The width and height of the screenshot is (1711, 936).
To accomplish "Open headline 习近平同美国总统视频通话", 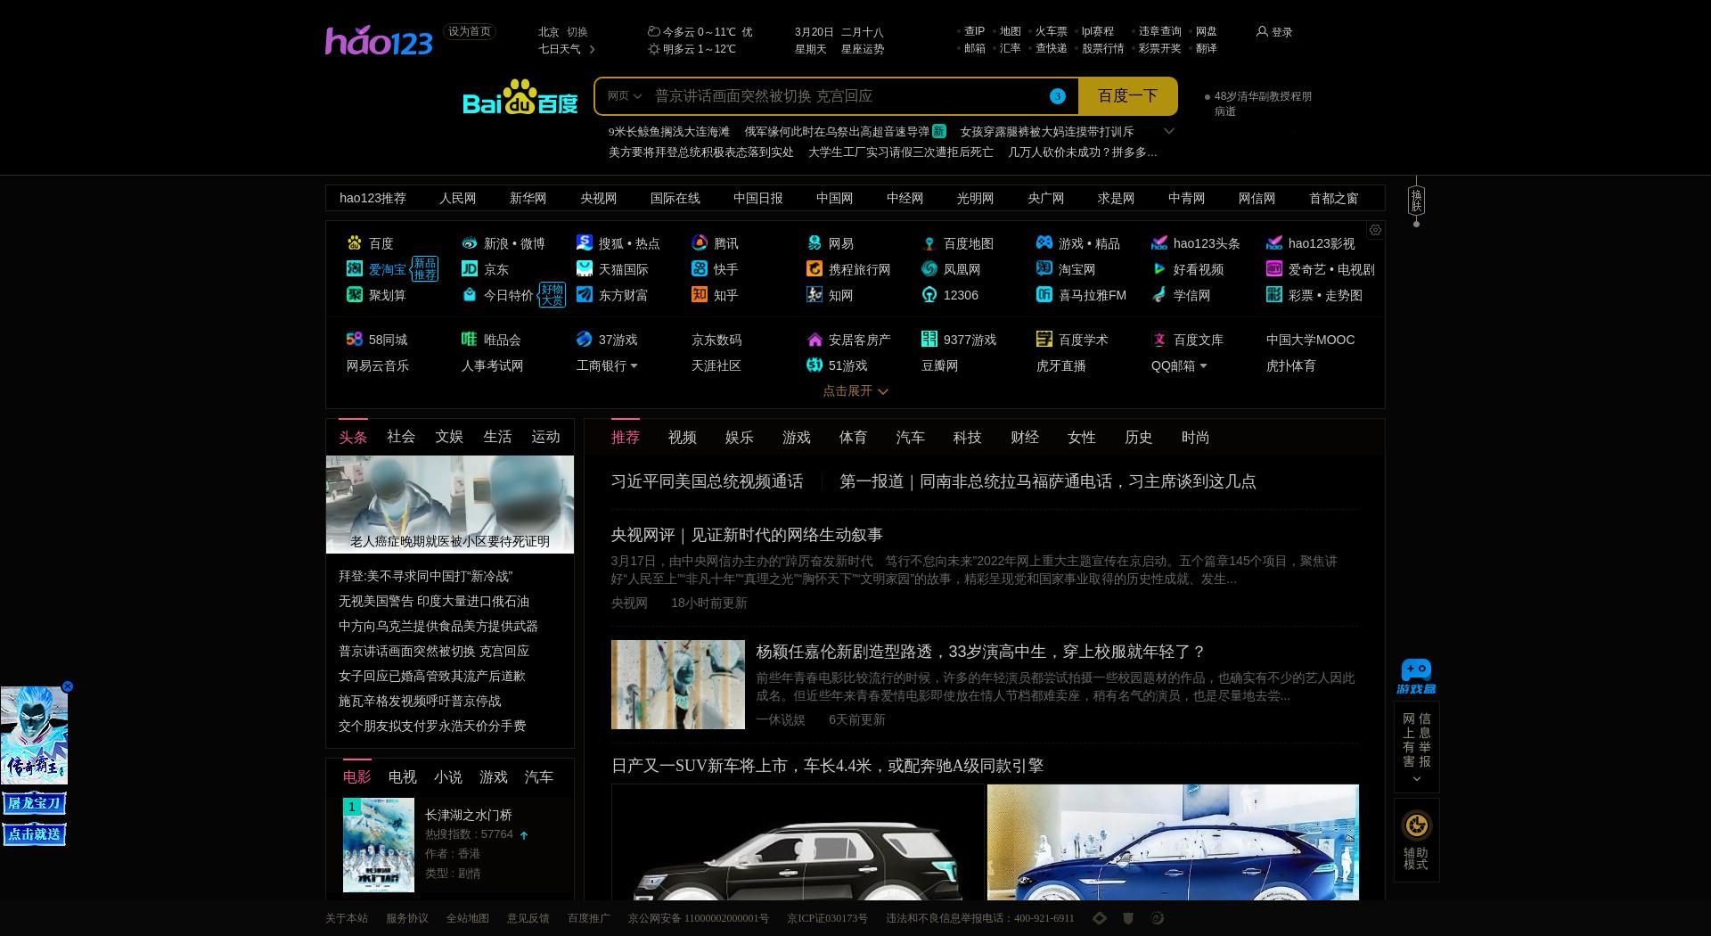I will tap(708, 482).
